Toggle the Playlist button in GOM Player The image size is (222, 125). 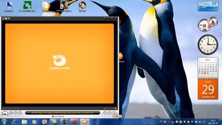114,113
